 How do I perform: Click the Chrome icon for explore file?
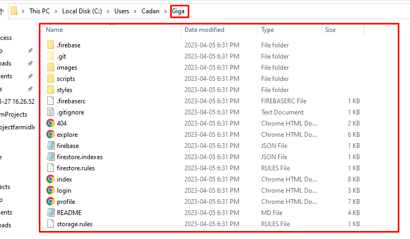click(51, 135)
